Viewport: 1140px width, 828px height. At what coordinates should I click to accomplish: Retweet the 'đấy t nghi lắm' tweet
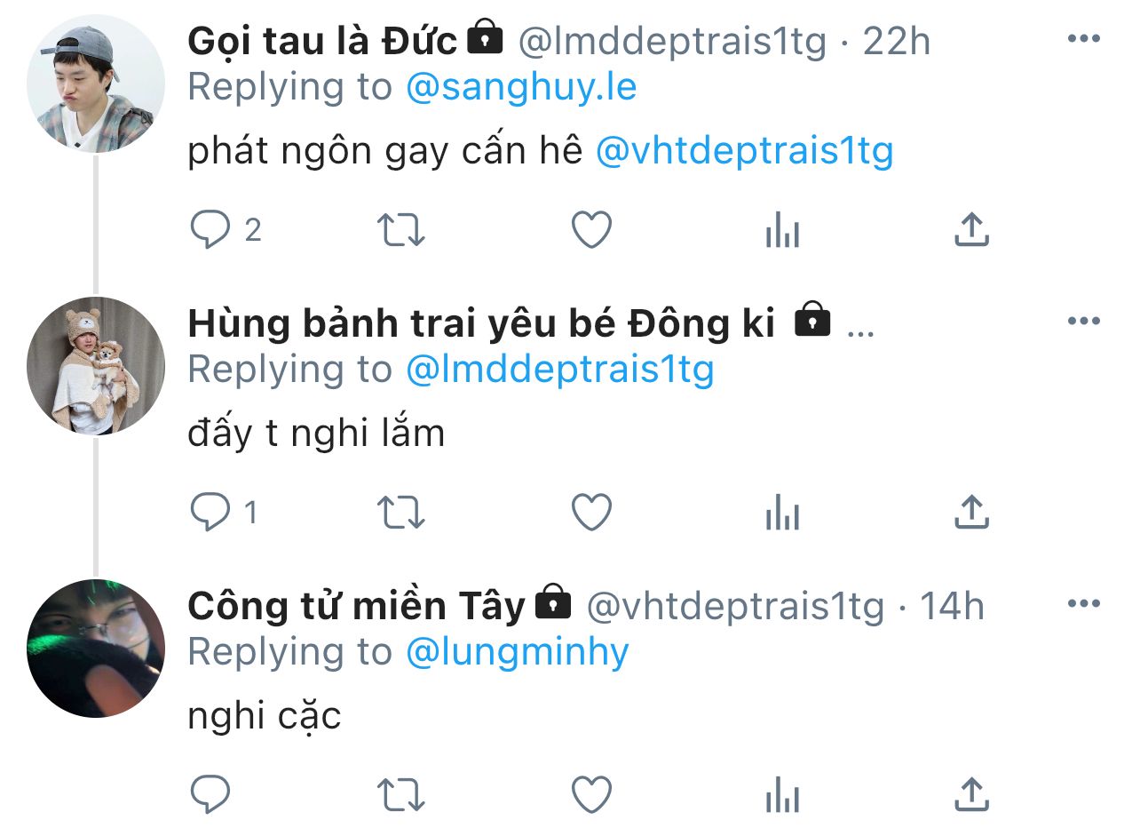[x=401, y=513]
